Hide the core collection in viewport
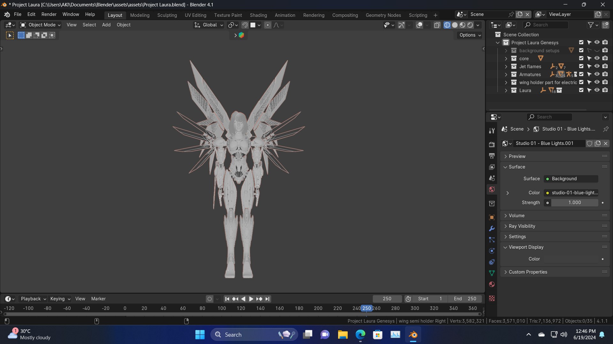Screen dimensions: 613x344 [x=597, y=58]
